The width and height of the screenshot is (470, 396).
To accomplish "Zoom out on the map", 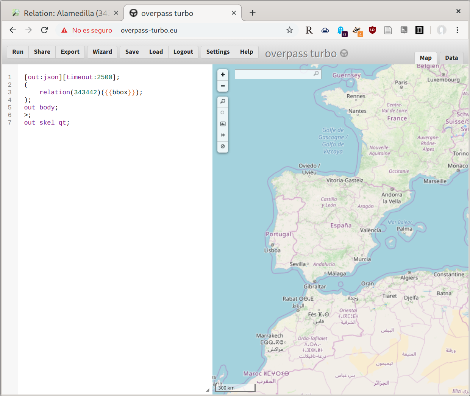I will click(223, 86).
